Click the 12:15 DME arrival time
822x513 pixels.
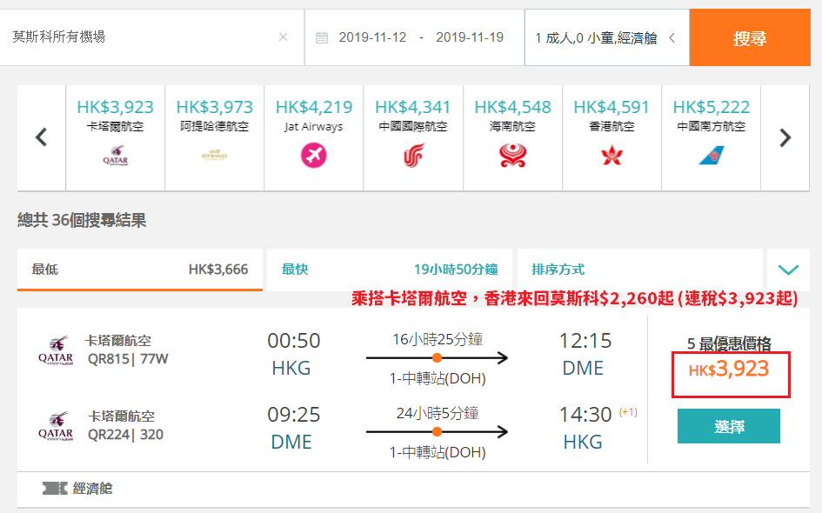[x=585, y=341]
